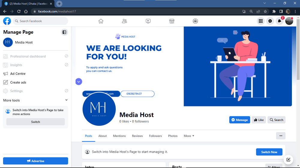Open the Groups icon in top navigation
300x168 pixels.
pos(195,21)
